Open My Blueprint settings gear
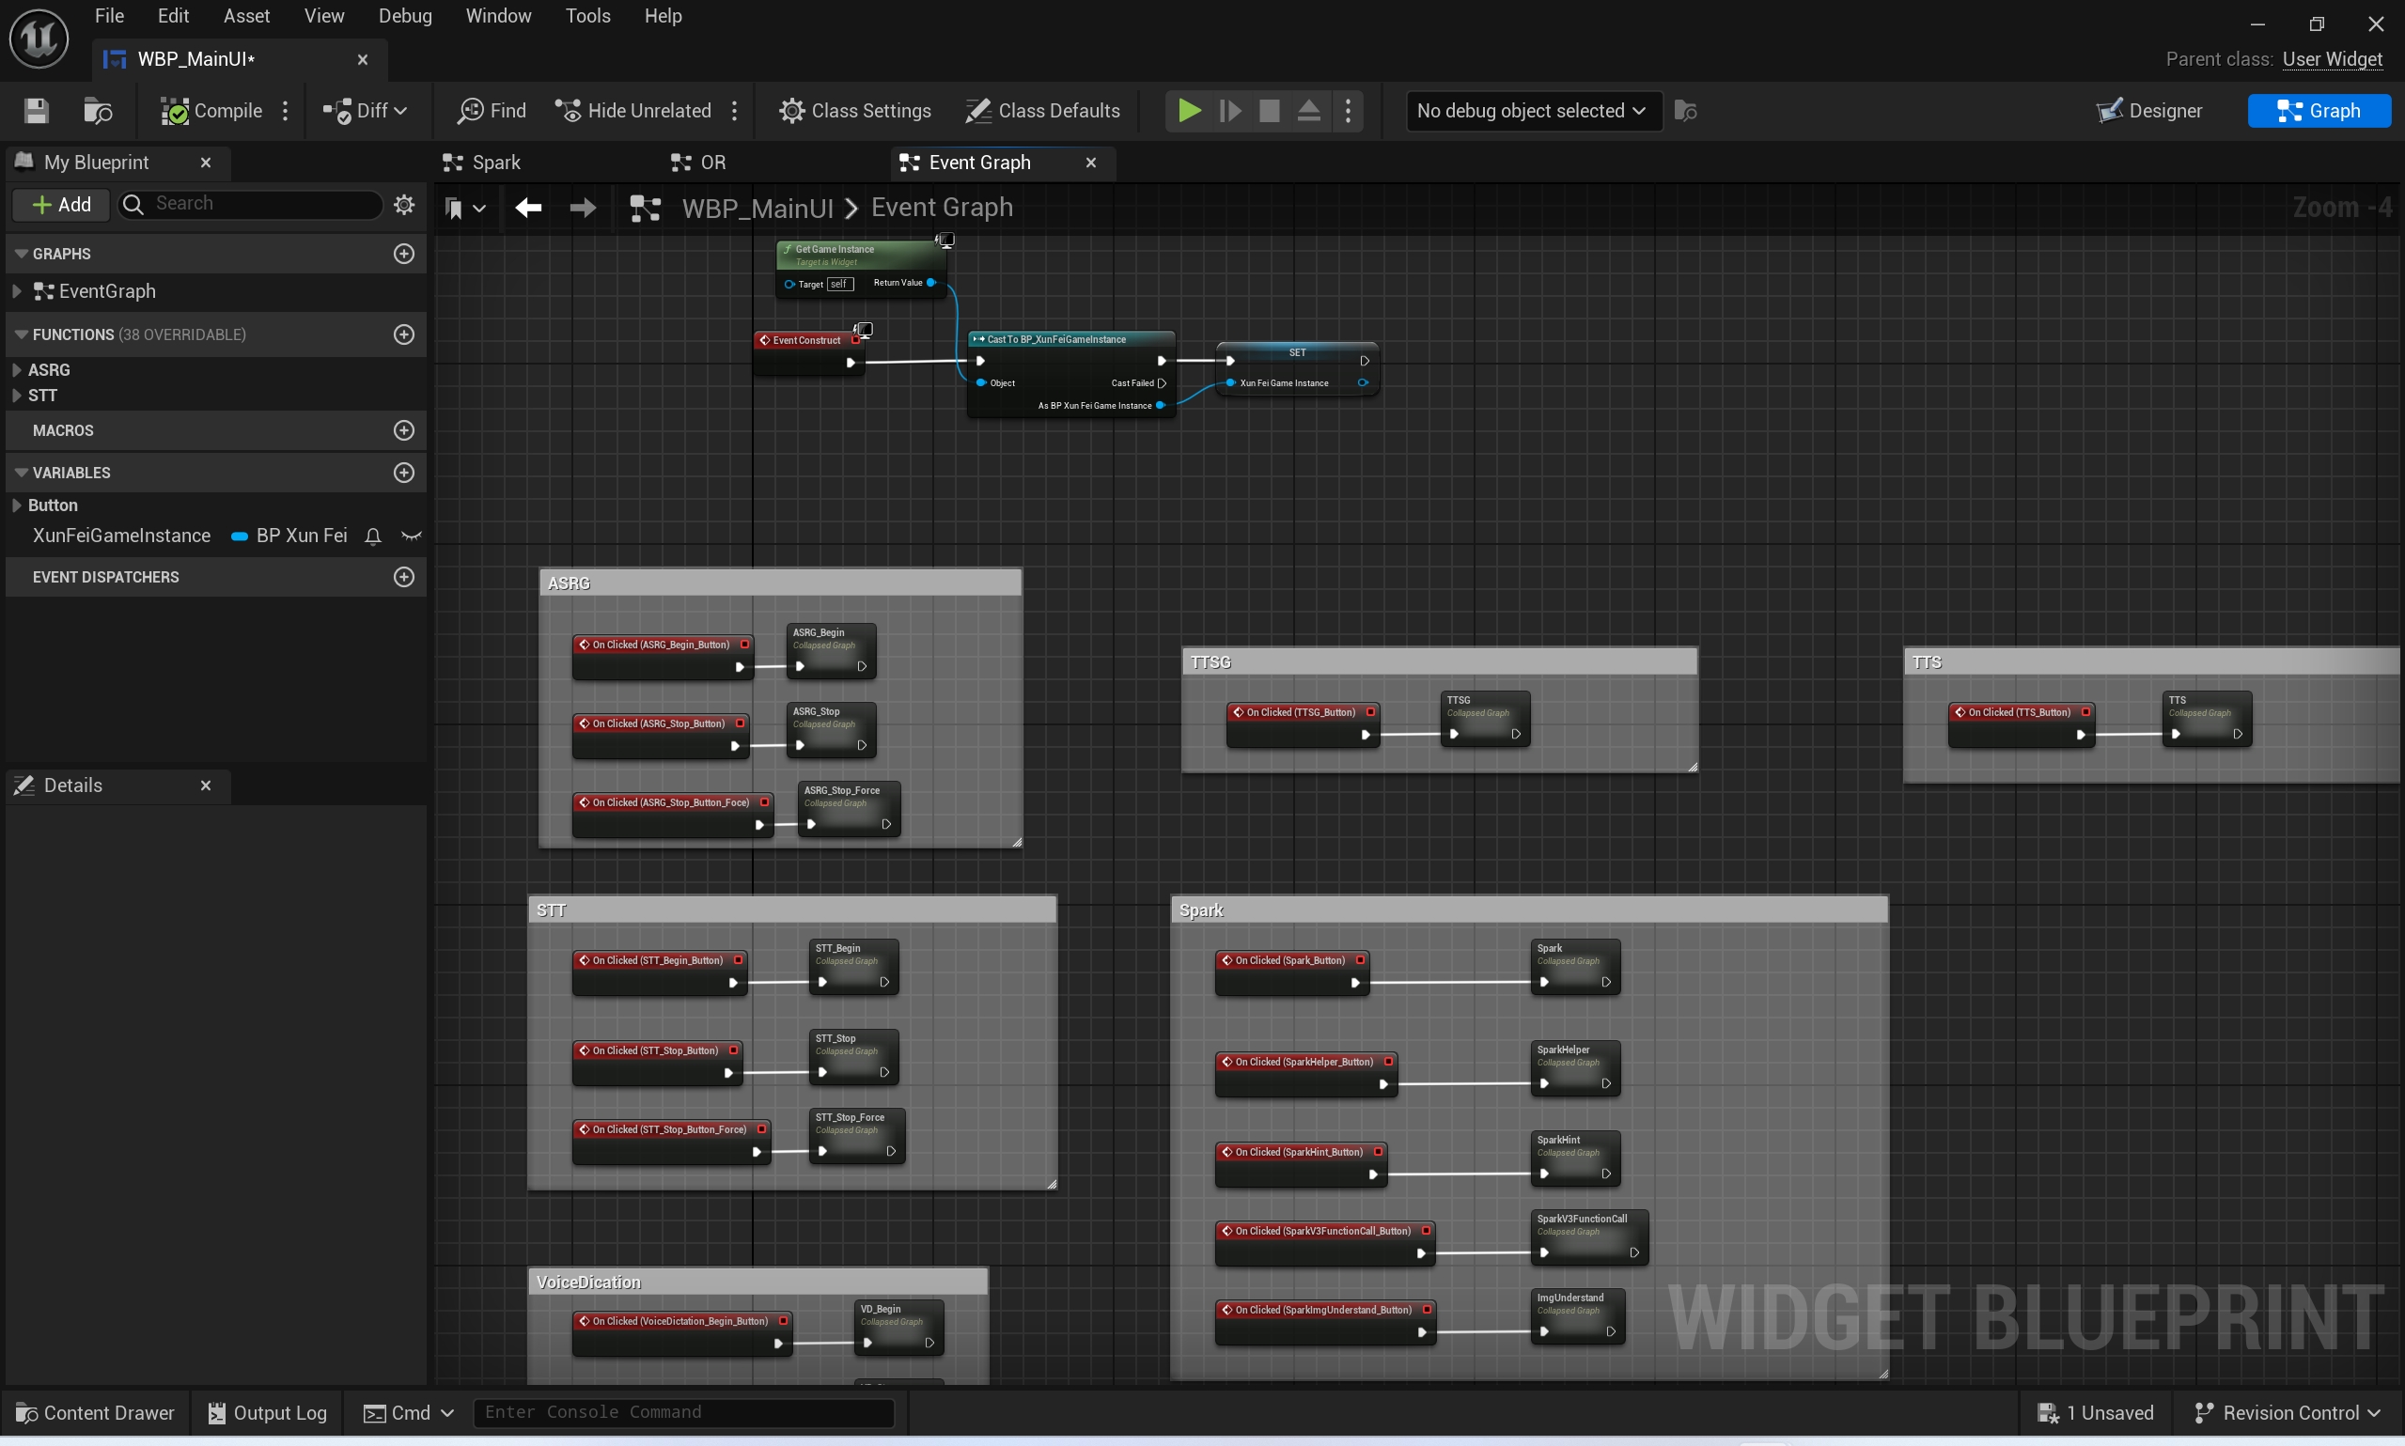This screenshot has width=2405, height=1446. click(403, 205)
